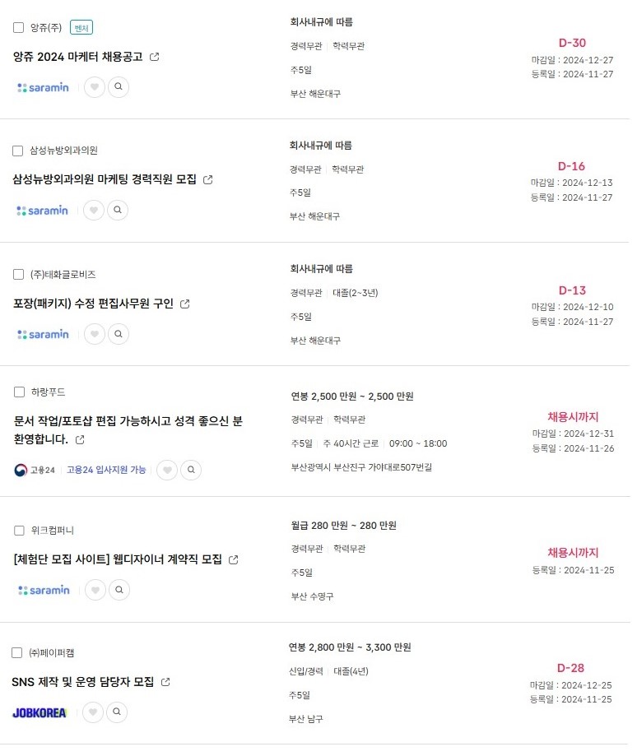Click heart icon for 하랑푸드 listing
637x756 pixels.
[x=167, y=470]
